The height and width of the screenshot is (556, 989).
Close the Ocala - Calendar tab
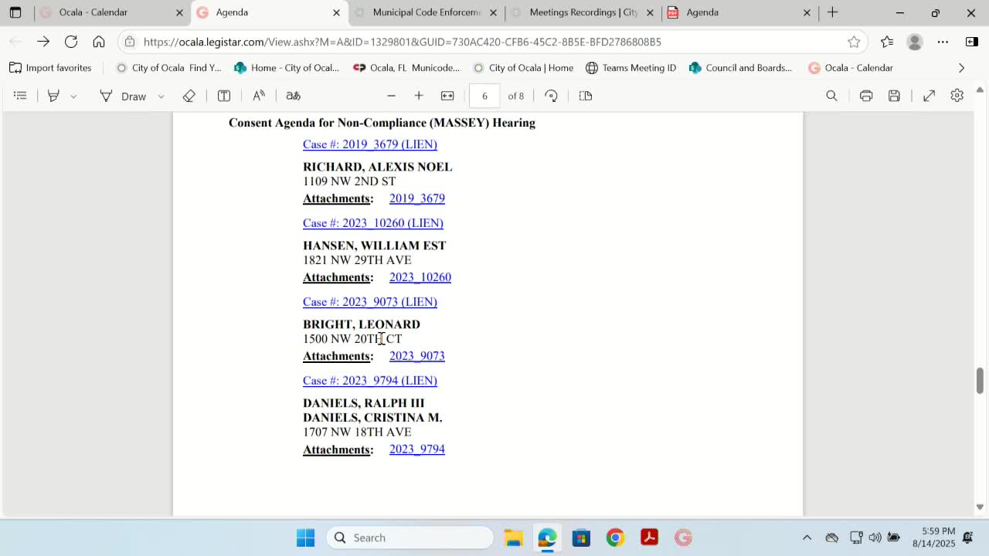click(x=179, y=12)
